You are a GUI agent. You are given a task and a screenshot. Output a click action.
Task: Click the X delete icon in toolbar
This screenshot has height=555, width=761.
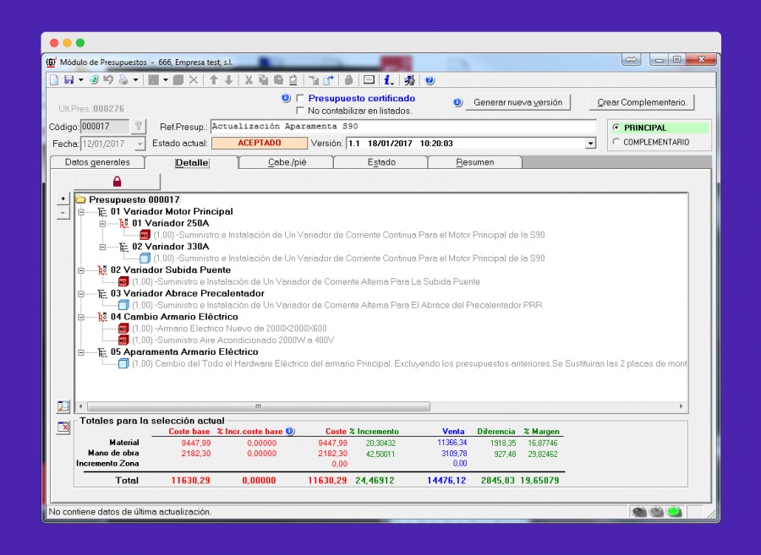[193, 80]
